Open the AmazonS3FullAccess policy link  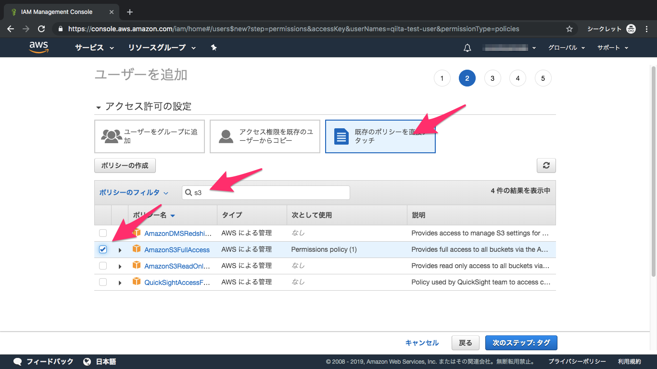pyautogui.click(x=177, y=250)
